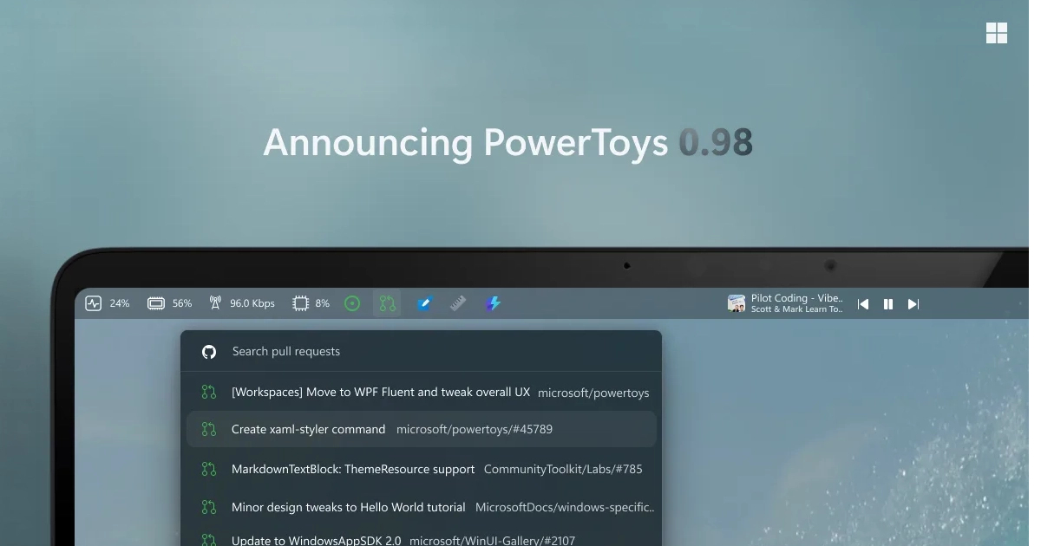Screen dimensions: 1041x546
Task: Skip to the previous media track
Action: [x=863, y=304]
